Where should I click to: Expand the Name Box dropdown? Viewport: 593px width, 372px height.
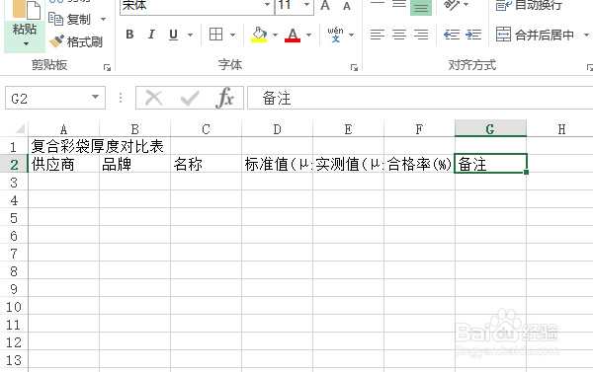coord(95,98)
